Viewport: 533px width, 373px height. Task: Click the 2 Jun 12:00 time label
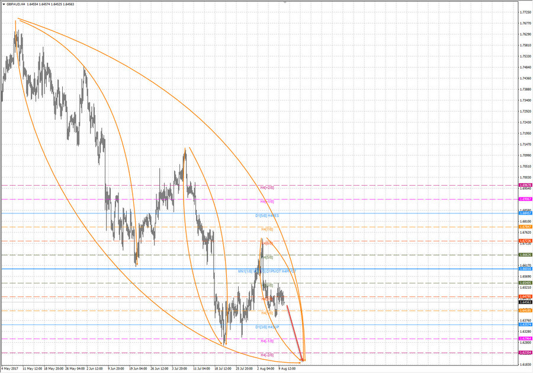(x=95, y=368)
